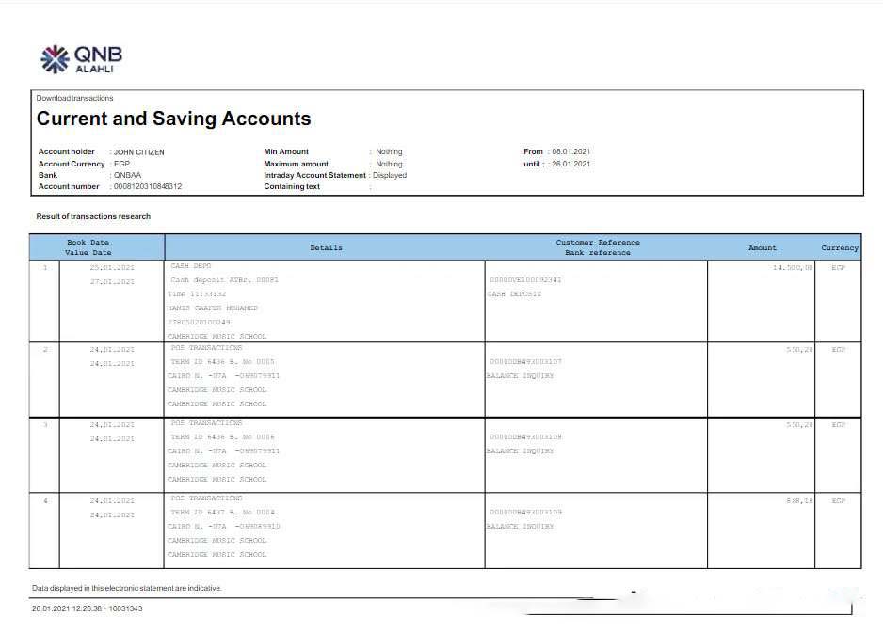Click the account number 0008120310848312

(148, 187)
